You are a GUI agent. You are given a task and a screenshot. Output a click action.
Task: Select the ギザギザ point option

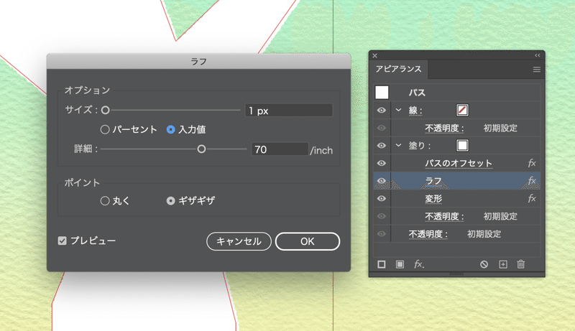tap(170, 200)
